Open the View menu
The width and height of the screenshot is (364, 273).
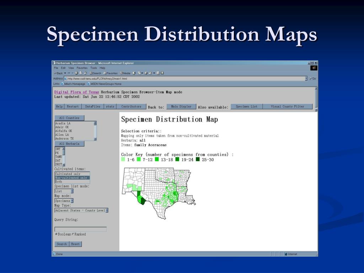pos(71,68)
